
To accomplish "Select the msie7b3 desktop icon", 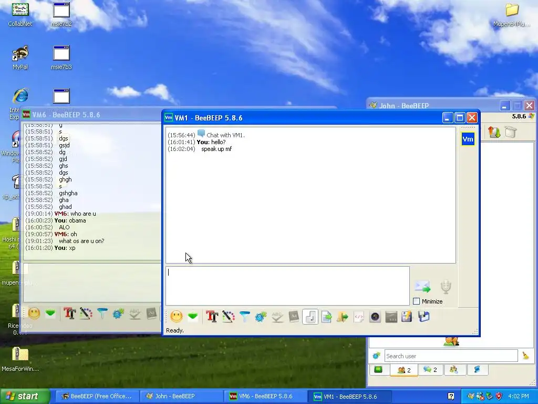I will tap(61, 58).
